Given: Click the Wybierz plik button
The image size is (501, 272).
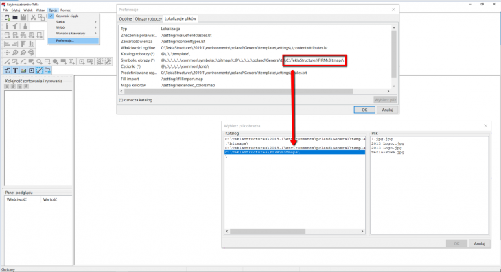Looking at the screenshot, I should [x=385, y=100].
